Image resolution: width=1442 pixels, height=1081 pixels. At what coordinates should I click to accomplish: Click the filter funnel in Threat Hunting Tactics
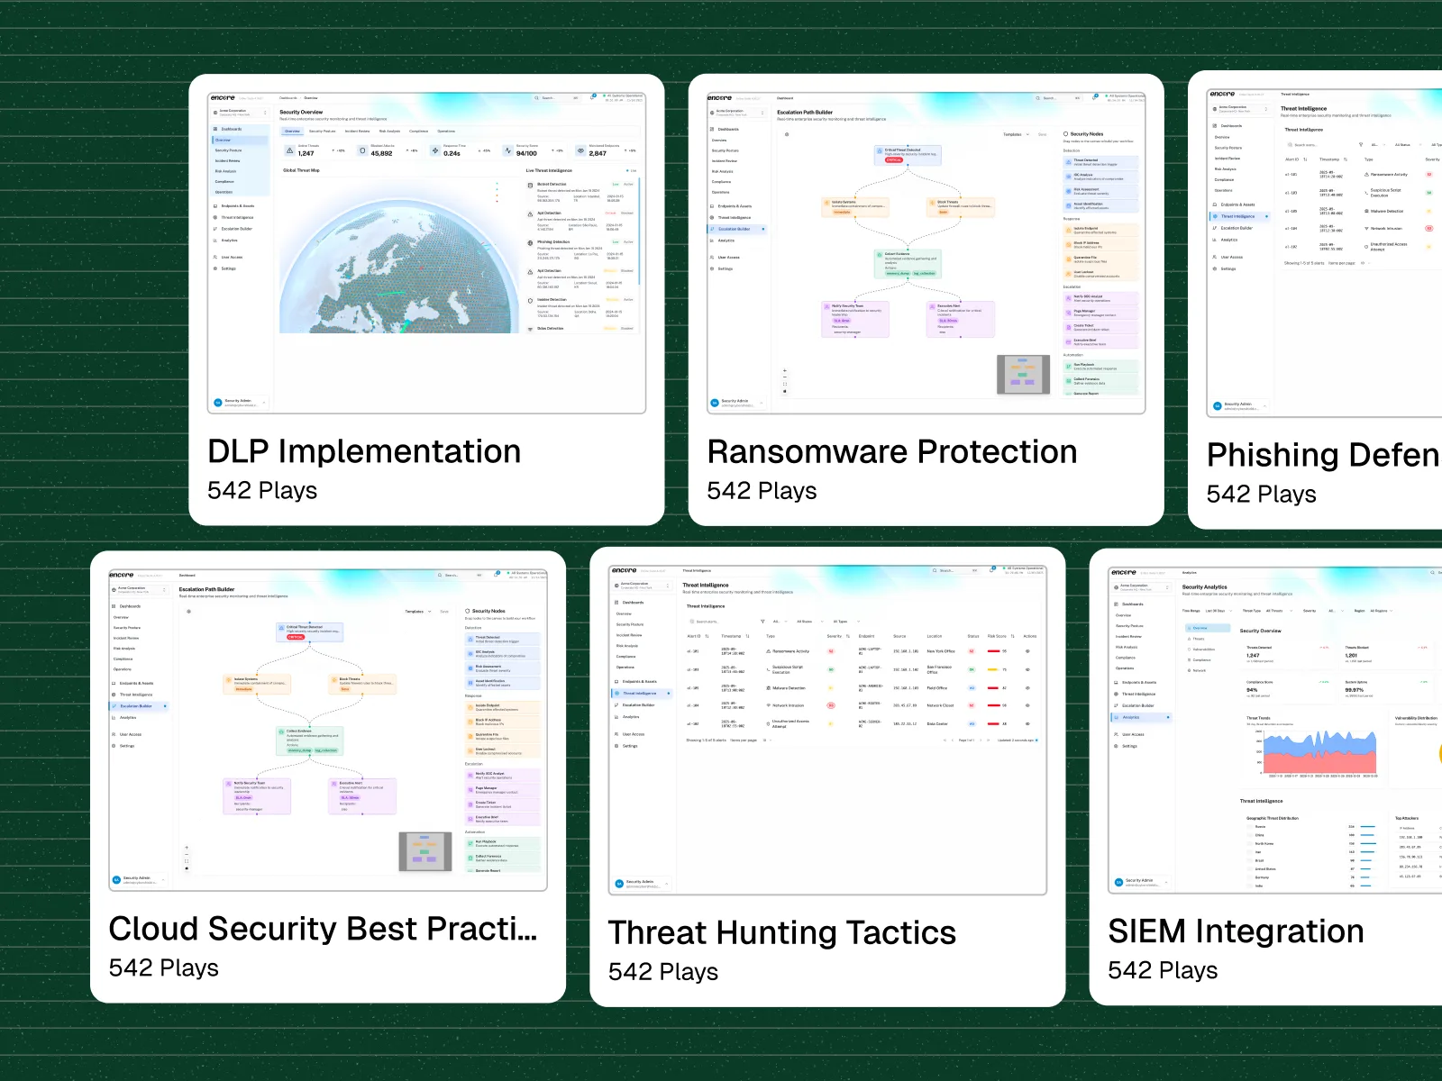(762, 622)
